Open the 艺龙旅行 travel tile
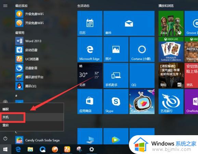Image resolution: width=198 pixels, height=154 pixels. tap(171, 101)
